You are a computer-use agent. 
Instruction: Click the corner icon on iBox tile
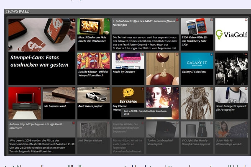[108, 20]
